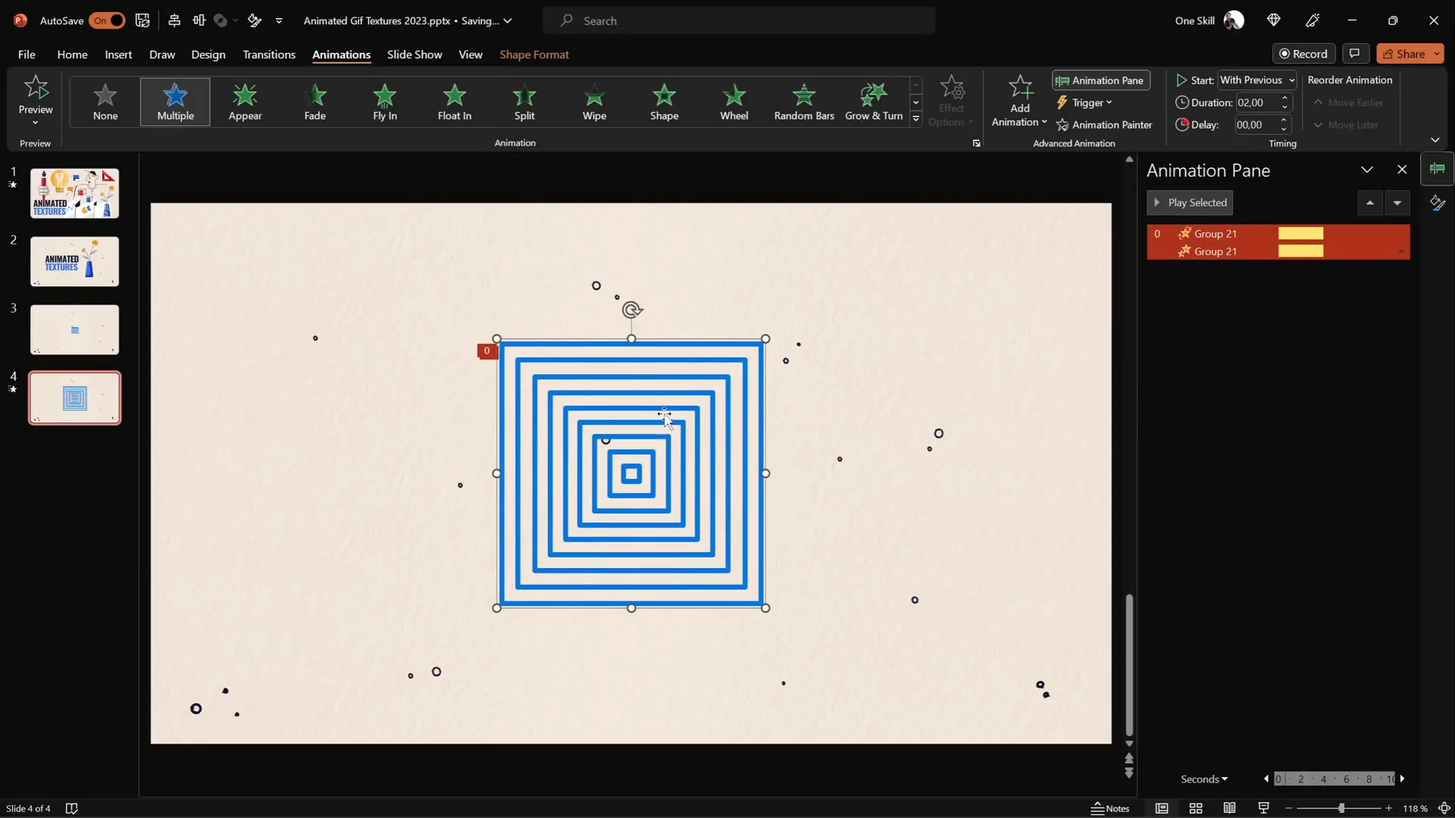Click Add Animation in the ribbon

coord(1018,98)
